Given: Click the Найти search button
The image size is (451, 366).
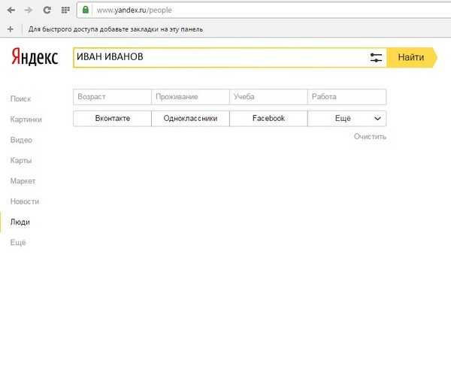Looking at the screenshot, I should 411,58.
